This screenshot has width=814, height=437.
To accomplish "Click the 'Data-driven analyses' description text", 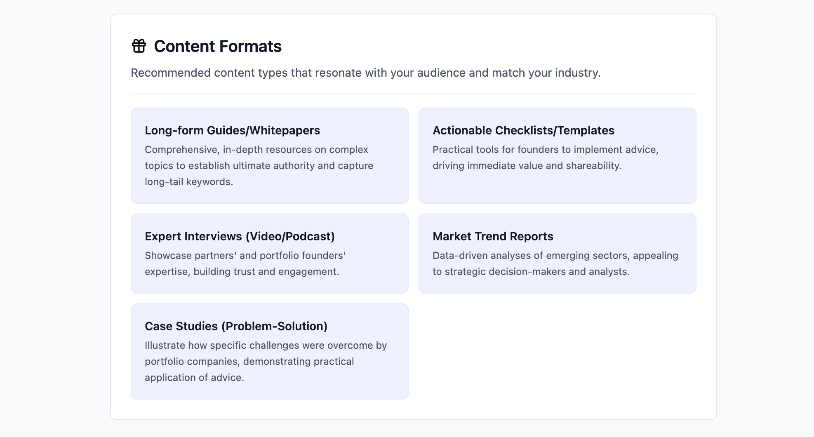I will click(555, 263).
